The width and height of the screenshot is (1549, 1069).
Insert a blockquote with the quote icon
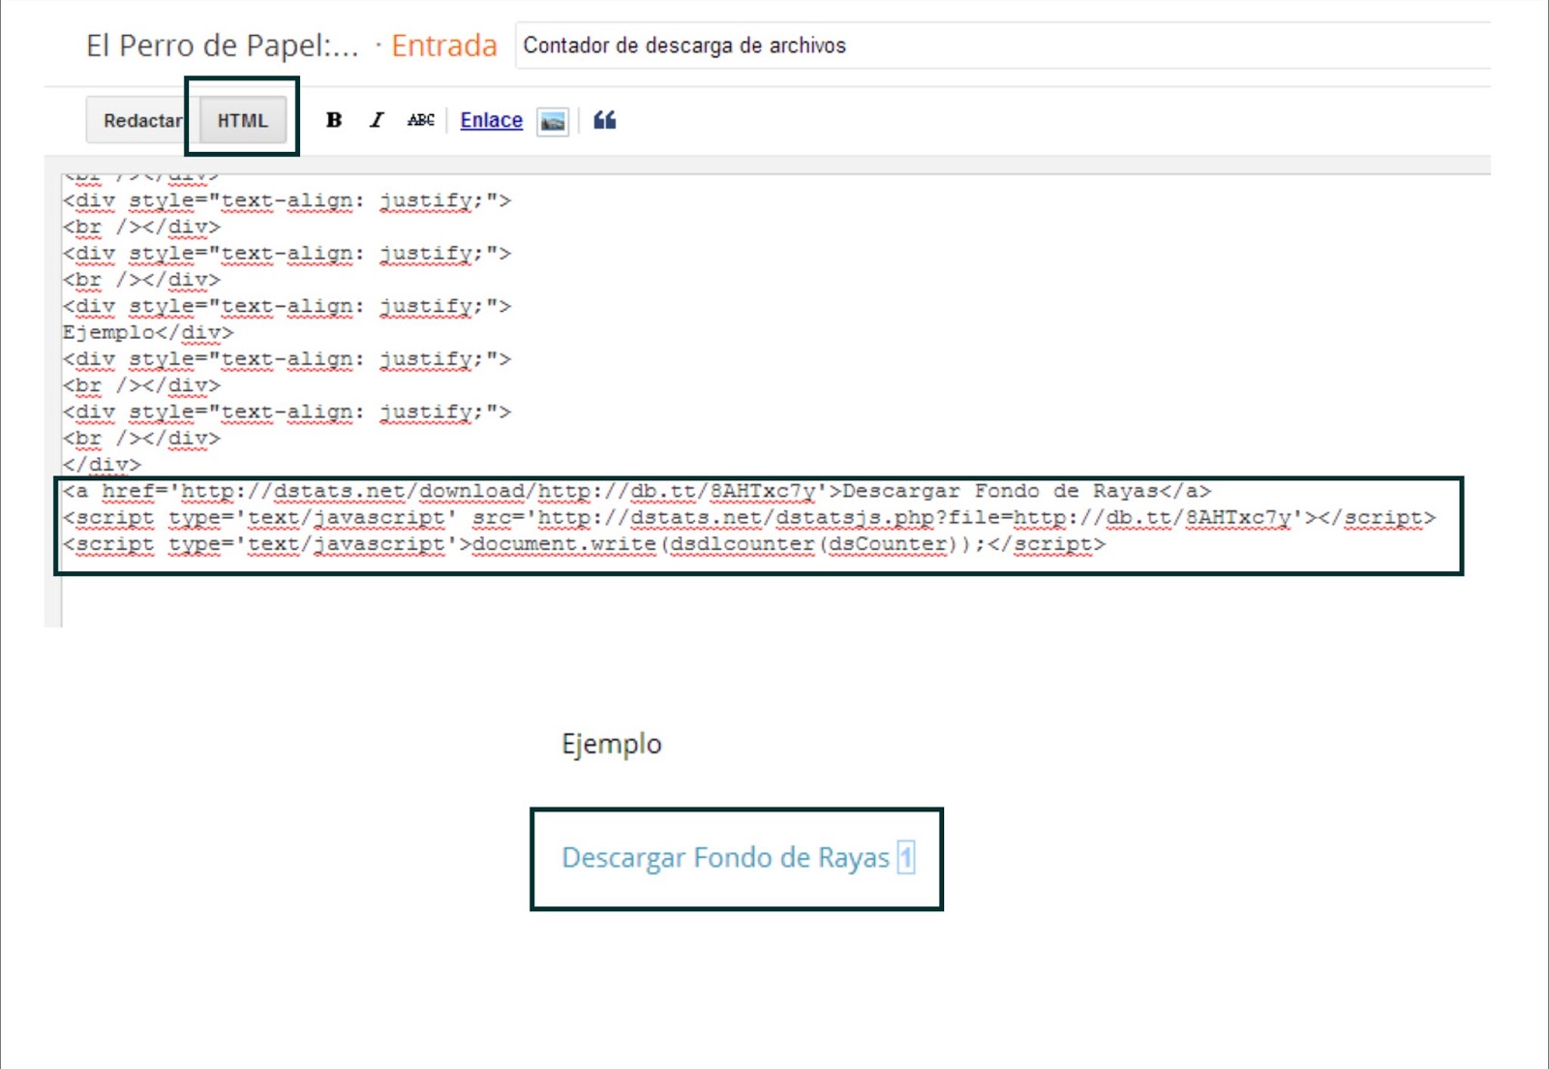[605, 120]
